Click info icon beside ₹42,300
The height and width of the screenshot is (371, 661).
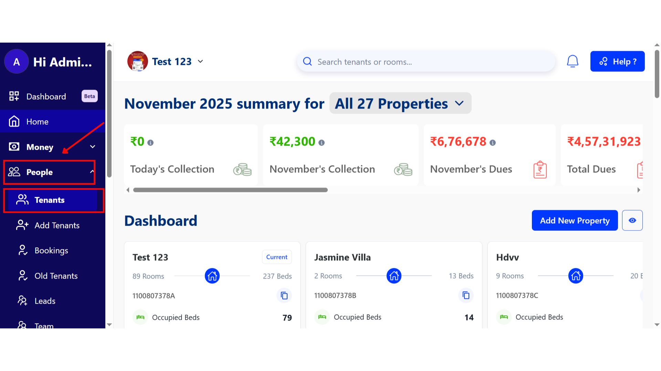pyautogui.click(x=322, y=143)
